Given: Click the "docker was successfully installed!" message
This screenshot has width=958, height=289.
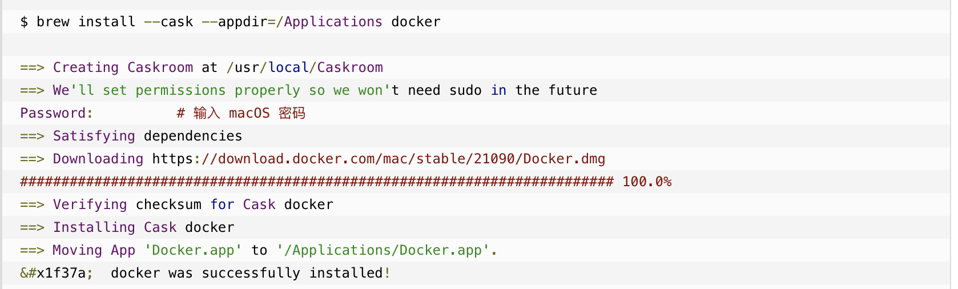Looking at the screenshot, I should 250,273.
